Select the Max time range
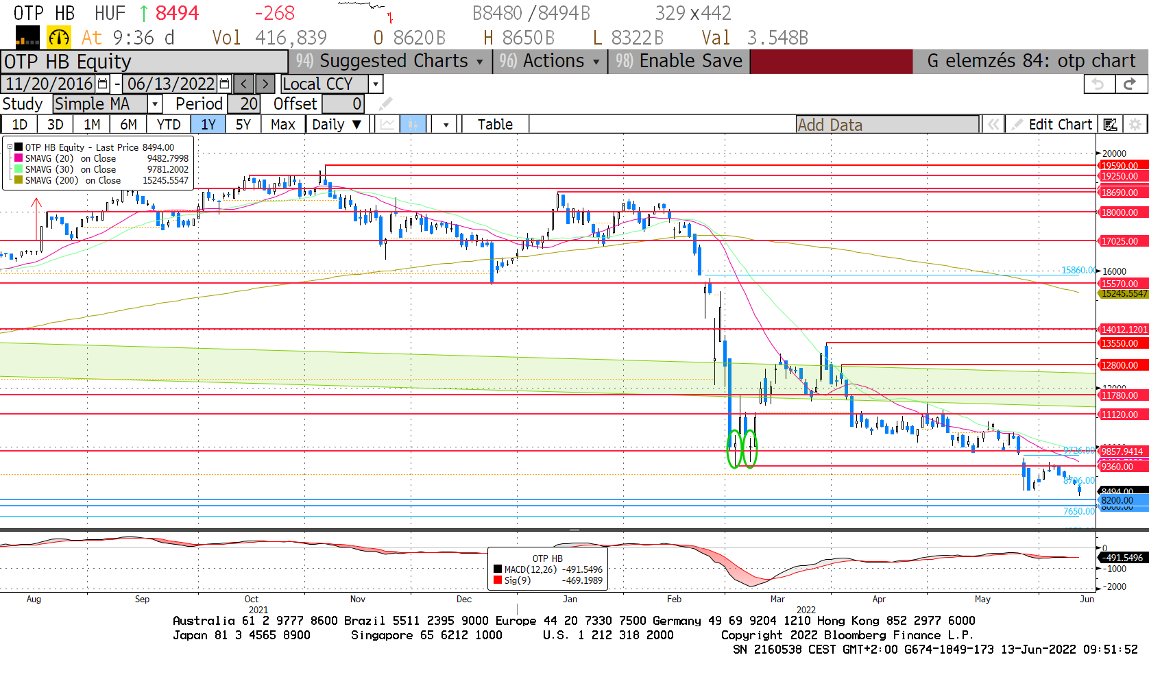This screenshot has height=679, width=1149. (283, 124)
